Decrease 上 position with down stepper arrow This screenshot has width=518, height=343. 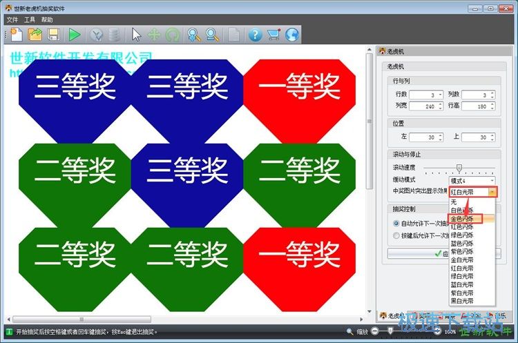(x=492, y=139)
